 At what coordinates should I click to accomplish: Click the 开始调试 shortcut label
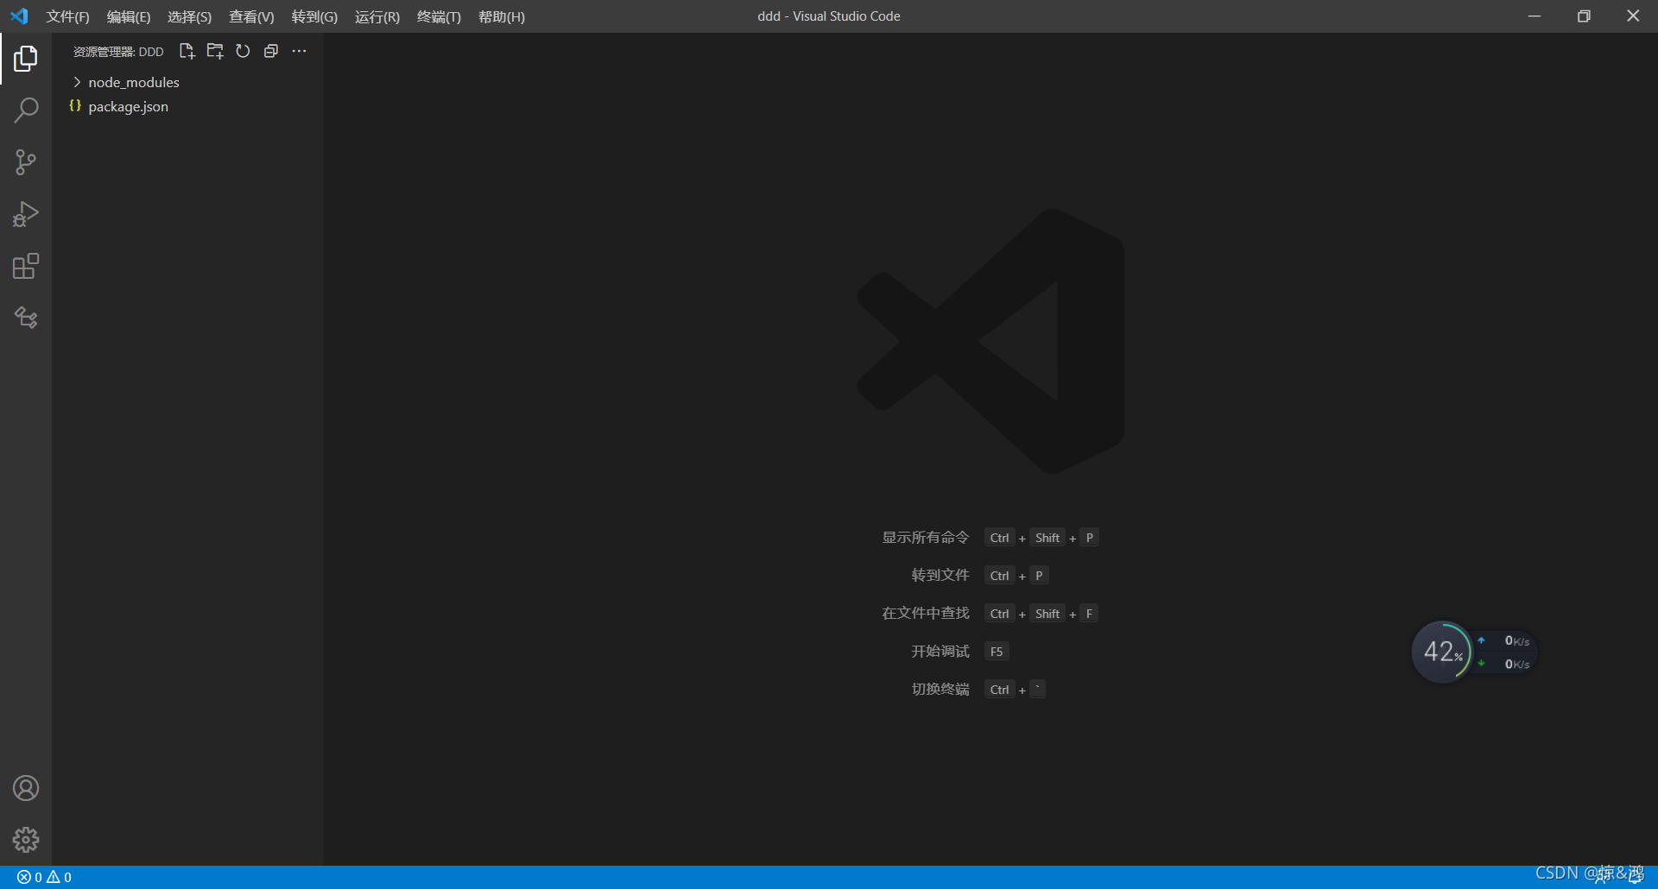940,652
